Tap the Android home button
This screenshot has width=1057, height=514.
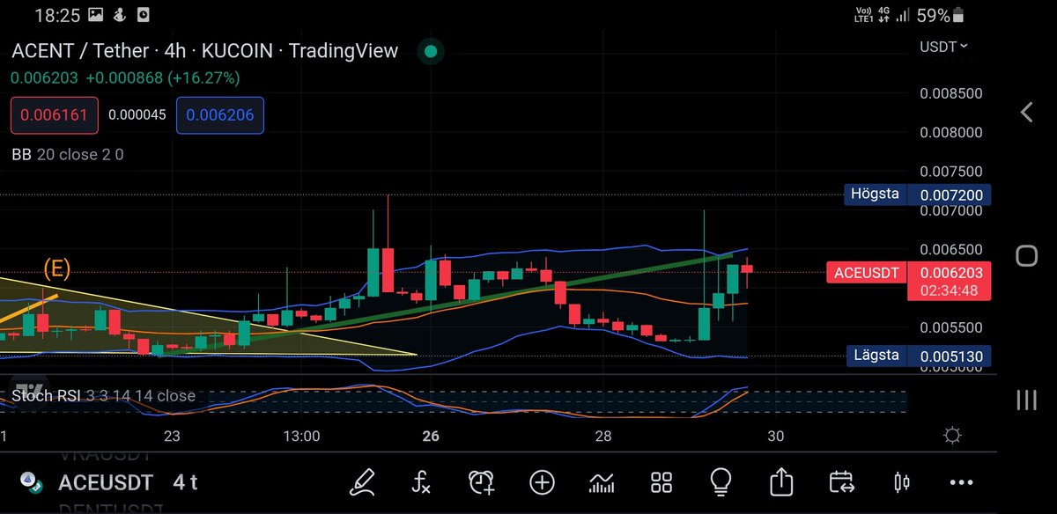pyautogui.click(x=1026, y=256)
